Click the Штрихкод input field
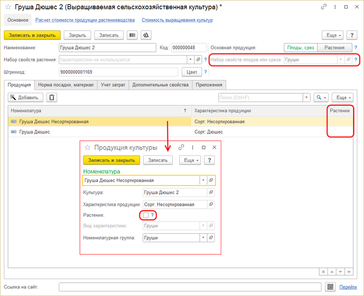Screen dimensions: 364x296 118,72
